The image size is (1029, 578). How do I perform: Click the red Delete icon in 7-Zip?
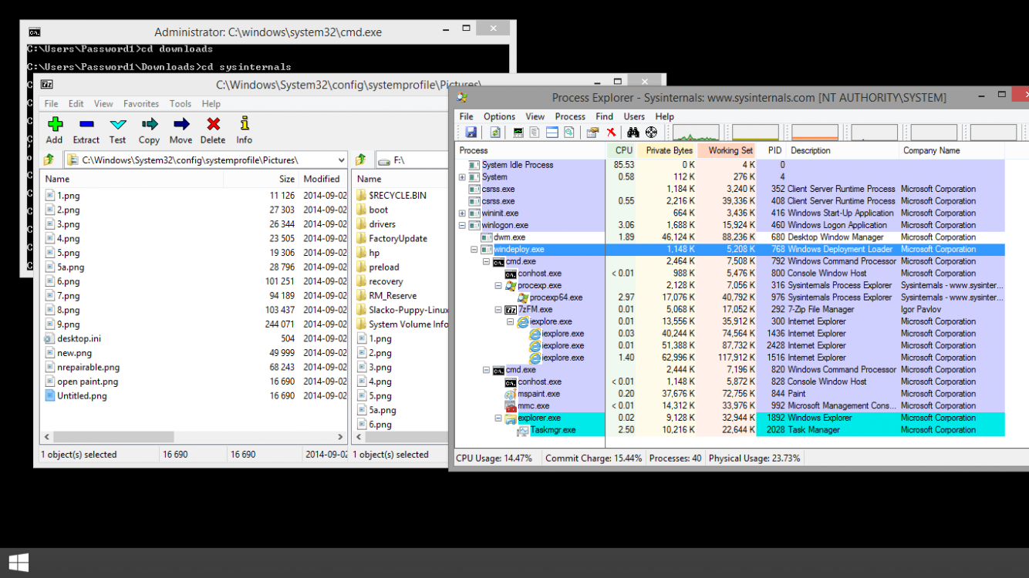pyautogui.click(x=214, y=124)
